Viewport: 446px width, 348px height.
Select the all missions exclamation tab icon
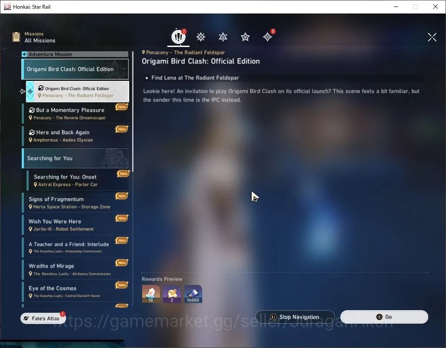(x=178, y=37)
